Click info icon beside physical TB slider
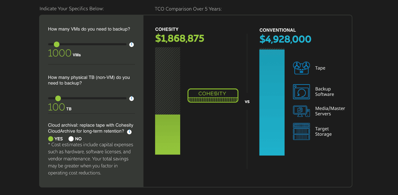The height and width of the screenshot is (195, 398). (x=131, y=99)
